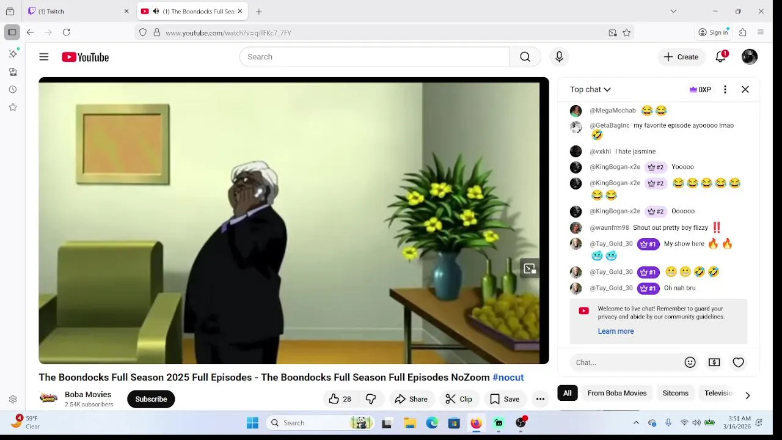Bookmark this page with star
Screen dimensions: 782x440
click(x=626, y=32)
